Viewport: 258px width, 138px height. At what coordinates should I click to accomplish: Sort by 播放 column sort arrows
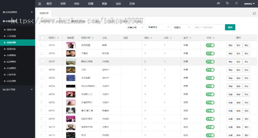click(x=151, y=38)
